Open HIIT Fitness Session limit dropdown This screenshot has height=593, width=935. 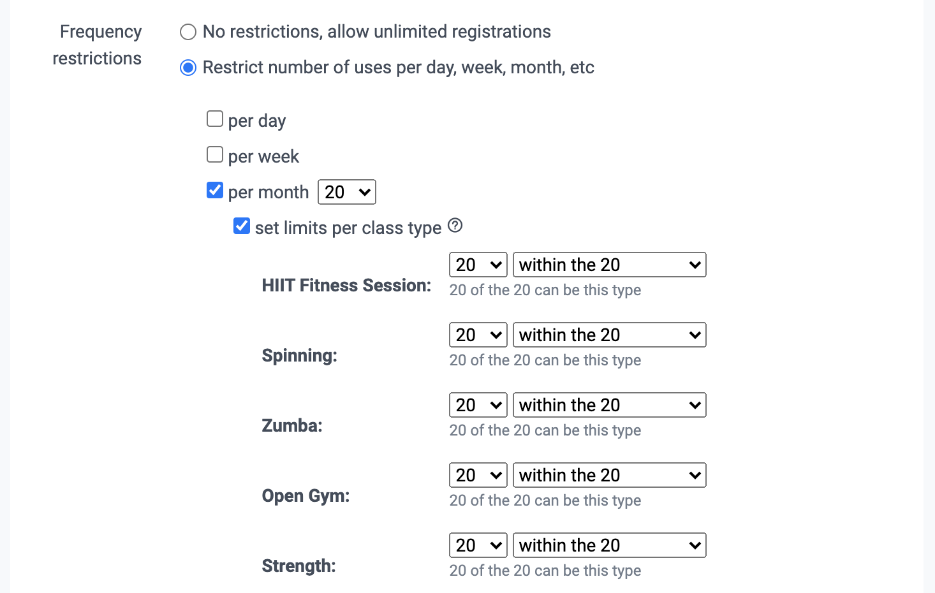tap(478, 265)
